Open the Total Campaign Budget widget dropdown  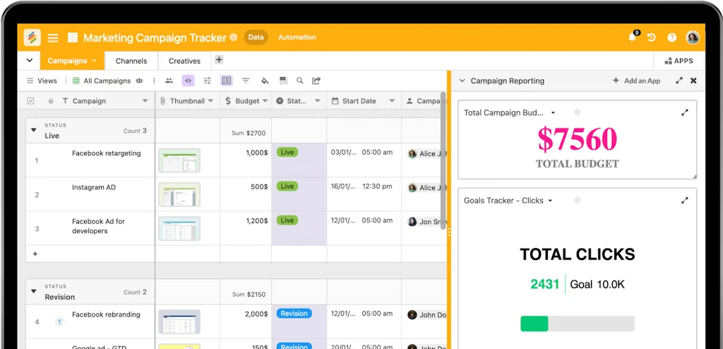click(x=554, y=112)
